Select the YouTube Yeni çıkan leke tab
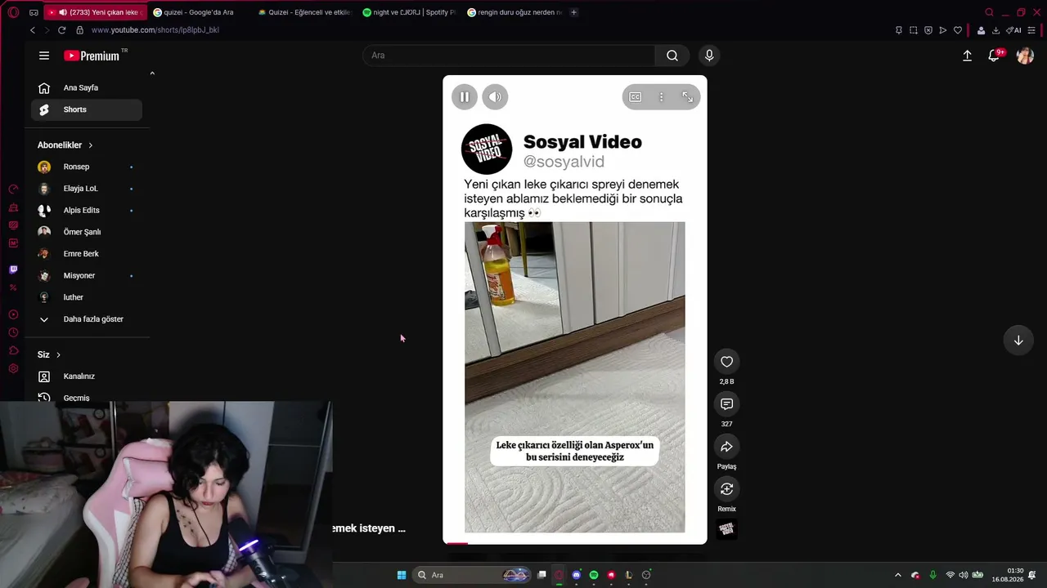The width and height of the screenshot is (1047, 588). 95,12
